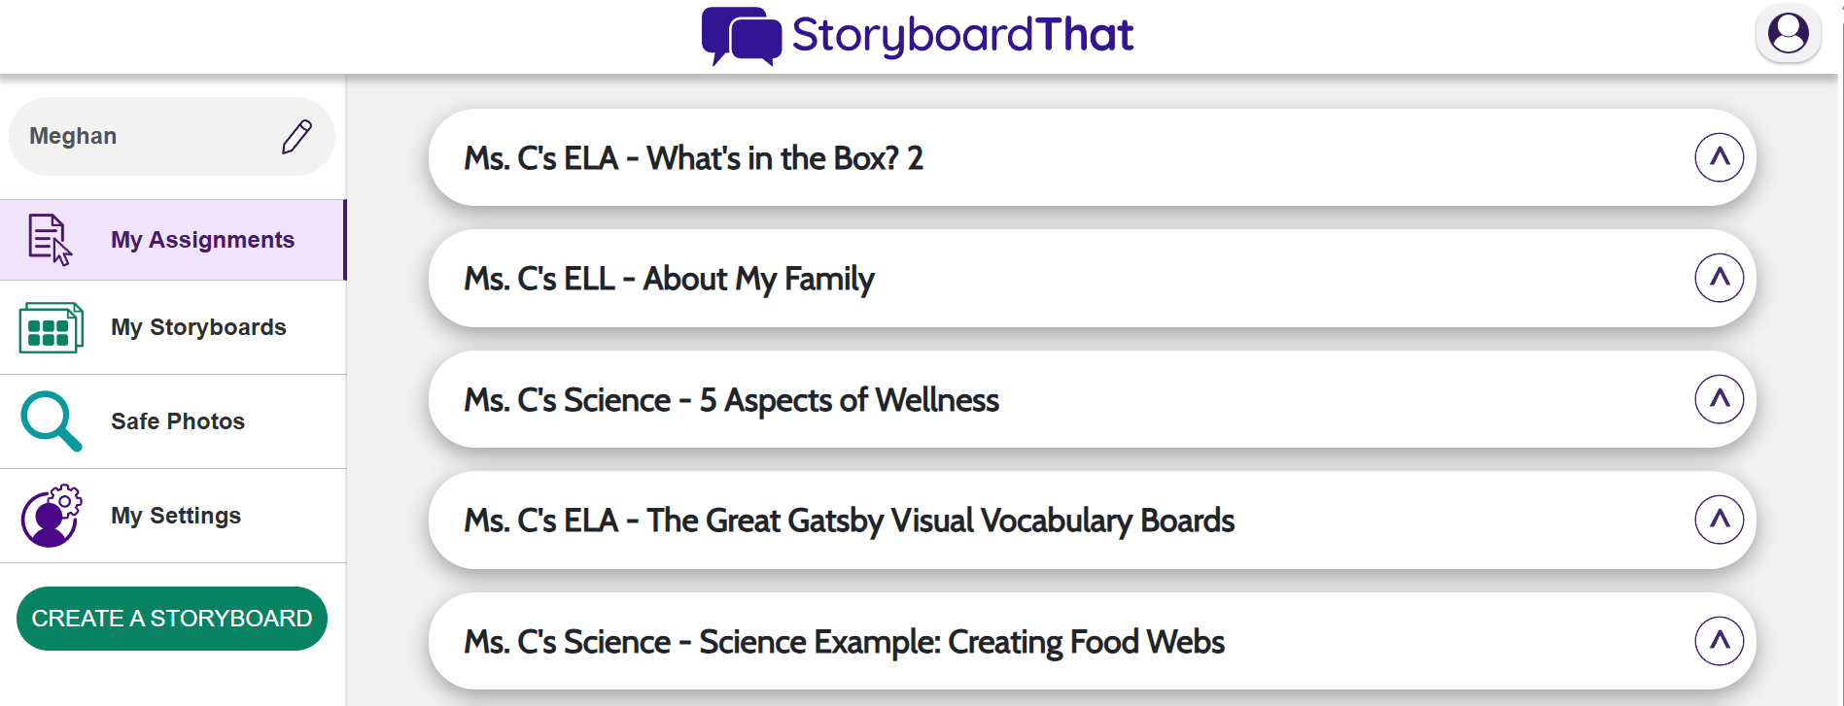Go to My Storyboards text label
Screen dimensions: 1844x706
198,327
